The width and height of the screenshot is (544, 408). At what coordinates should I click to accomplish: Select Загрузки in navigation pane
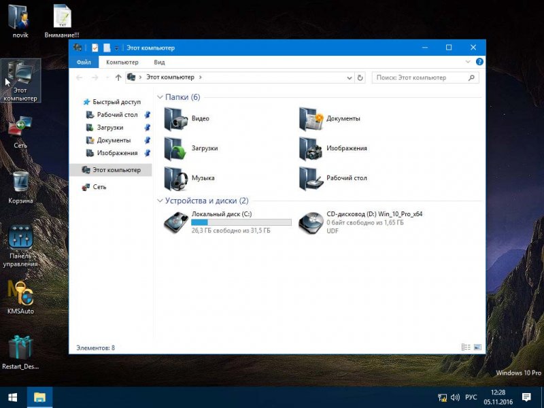(110, 128)
